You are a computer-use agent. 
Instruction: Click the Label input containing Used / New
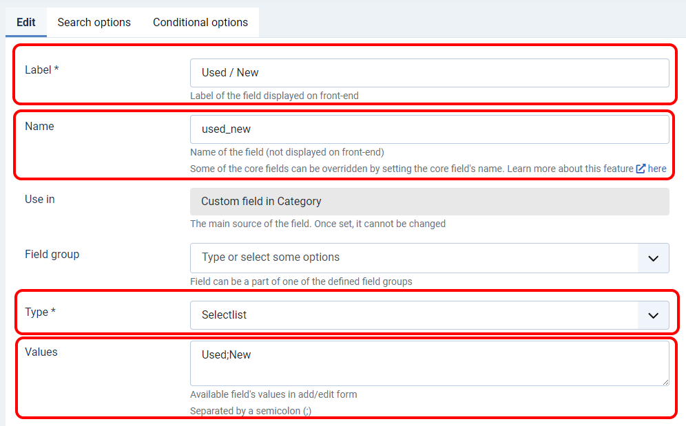(x=430, y=73)
